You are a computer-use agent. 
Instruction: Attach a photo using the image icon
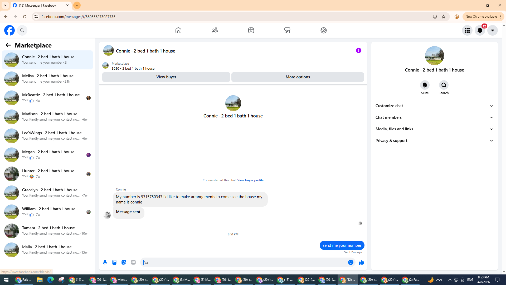point(114,262)
